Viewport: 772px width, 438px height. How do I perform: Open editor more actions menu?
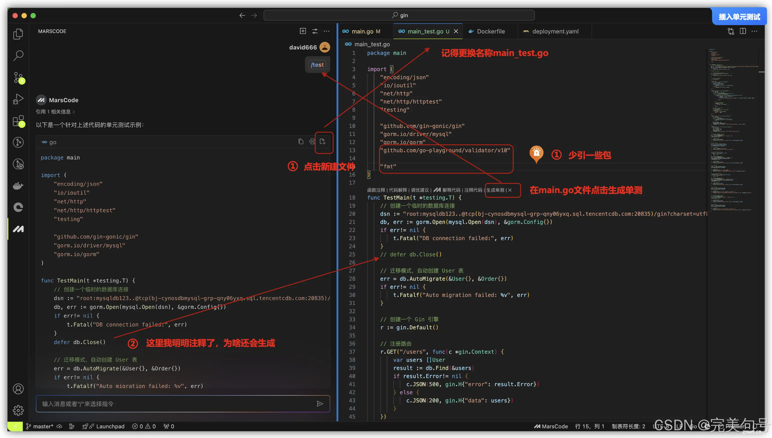pos(754,31)
